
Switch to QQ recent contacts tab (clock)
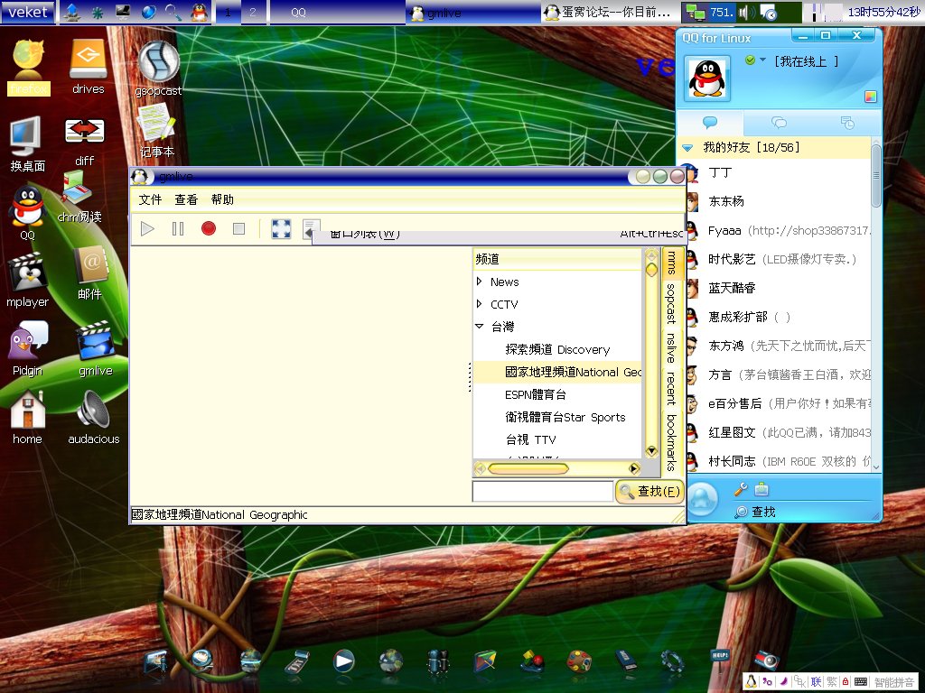pyautogui.click(x=847, y=123)
